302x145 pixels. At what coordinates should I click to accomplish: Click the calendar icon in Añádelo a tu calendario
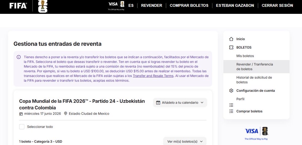tap(158, 103)
